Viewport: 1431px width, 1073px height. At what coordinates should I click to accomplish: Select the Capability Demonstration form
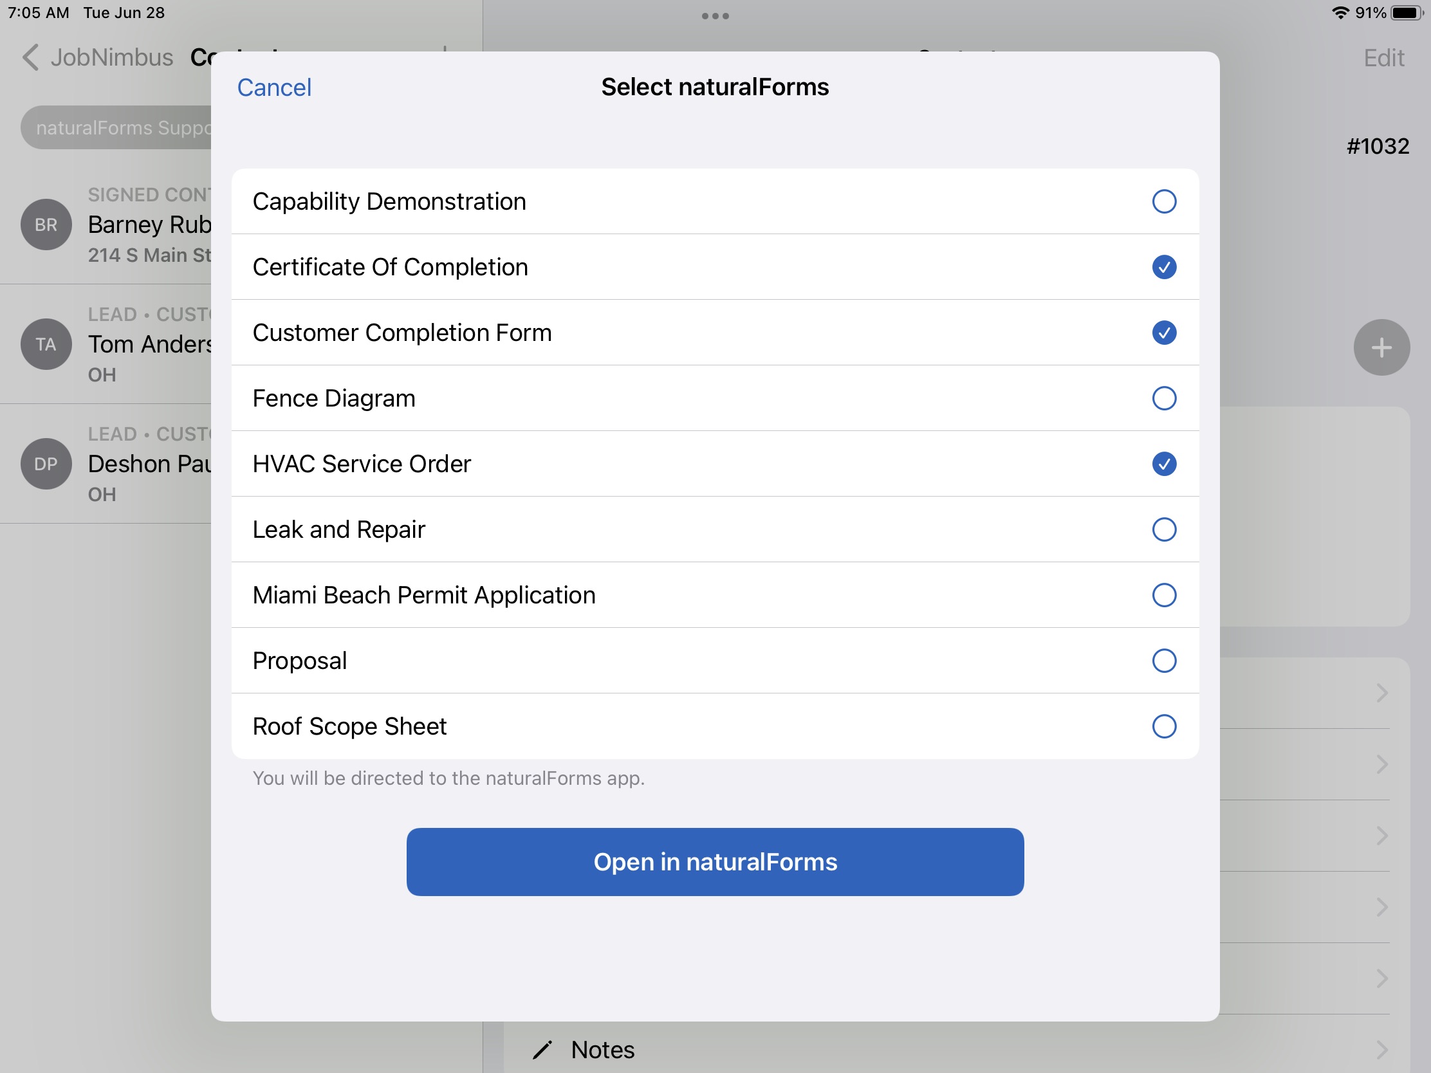point(1164,201)
